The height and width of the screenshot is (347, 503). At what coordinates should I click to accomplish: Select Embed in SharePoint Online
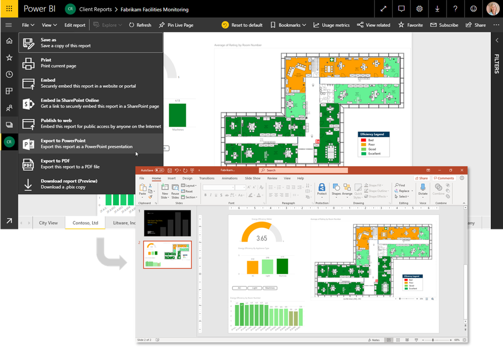91,103
